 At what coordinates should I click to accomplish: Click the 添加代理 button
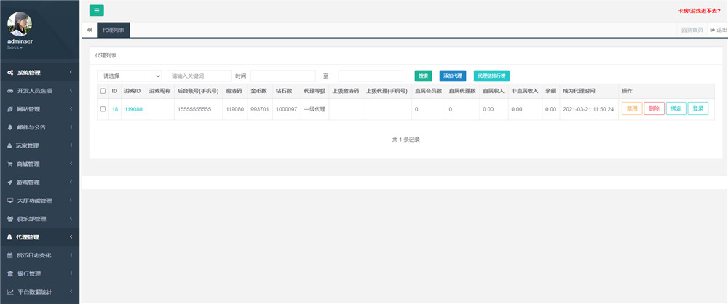point(452,76)
